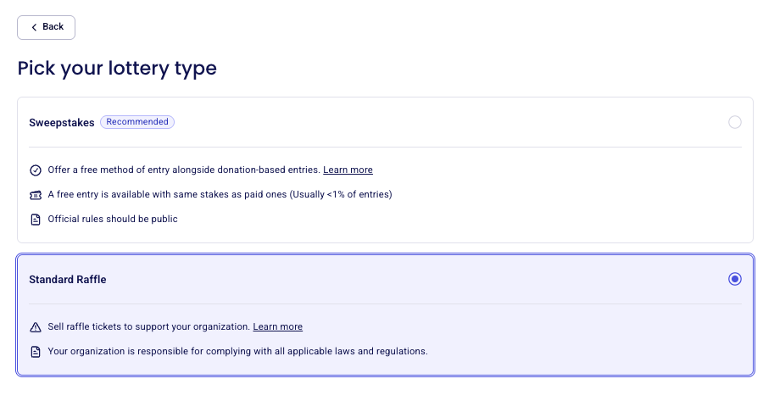Click the Sweepstakes card title
Image resolution: width=774 pixels, height=401 pixels.
pos(62,122)
